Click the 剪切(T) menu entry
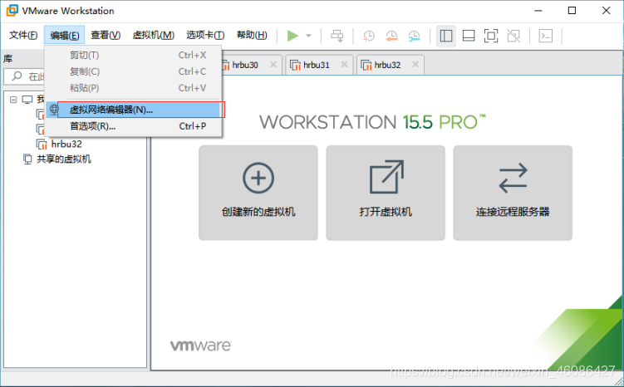Screen dimensions: 624x387 133,55
